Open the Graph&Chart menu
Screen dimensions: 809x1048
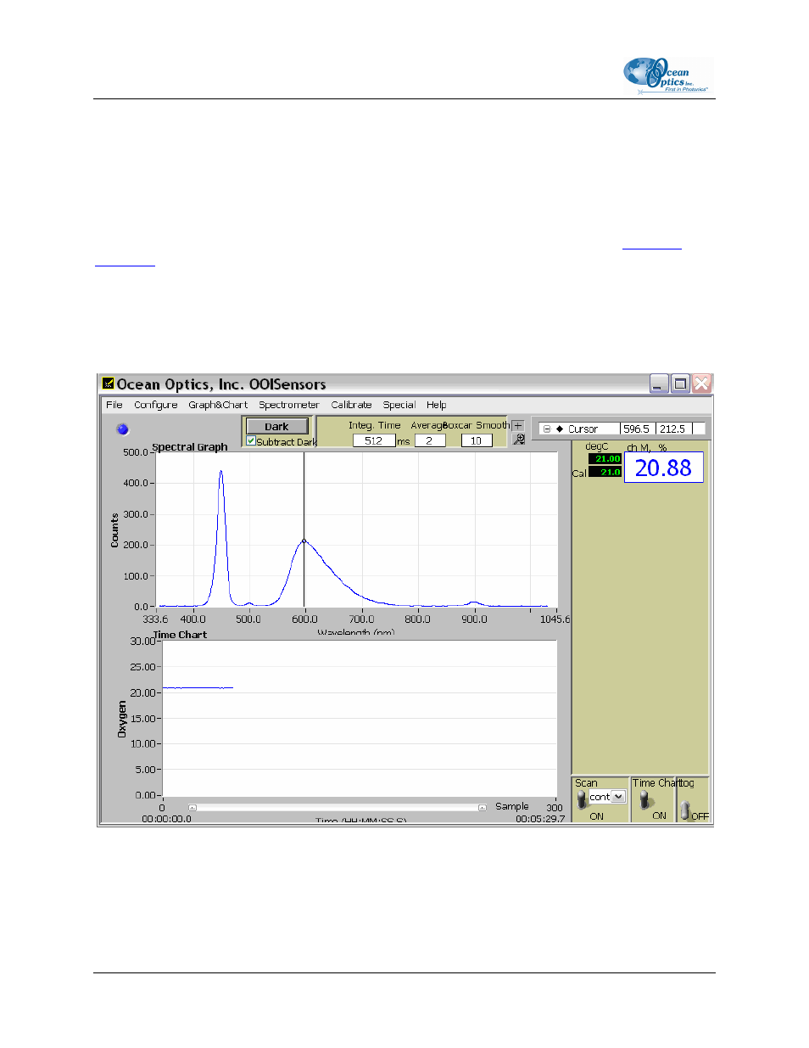218,406
